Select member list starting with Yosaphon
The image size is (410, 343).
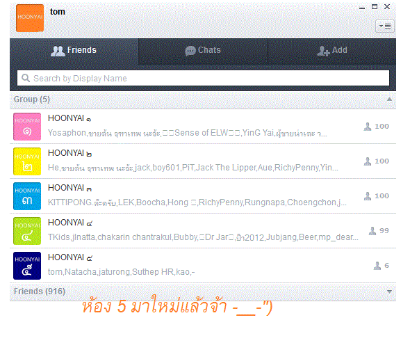188,133
